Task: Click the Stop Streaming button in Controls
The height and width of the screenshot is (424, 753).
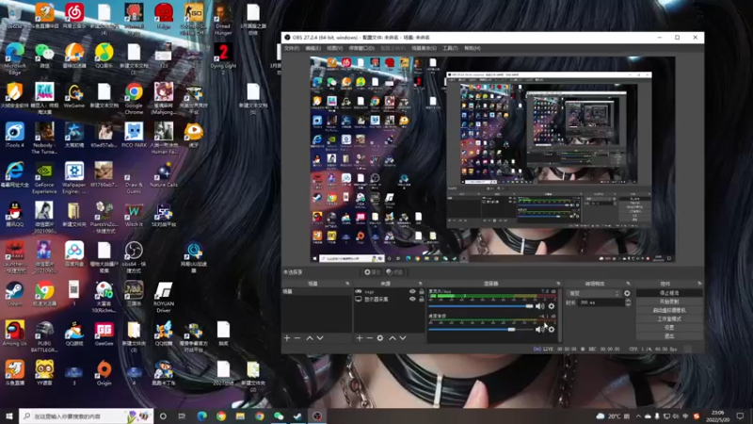Action: click(669, 293)
